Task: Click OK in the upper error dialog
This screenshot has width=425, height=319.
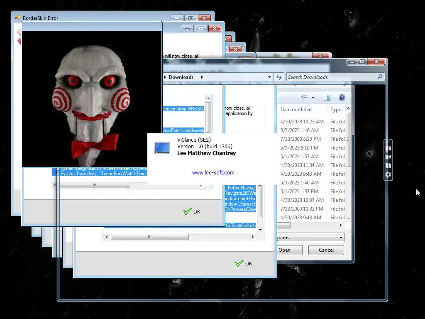Action: 192,211
